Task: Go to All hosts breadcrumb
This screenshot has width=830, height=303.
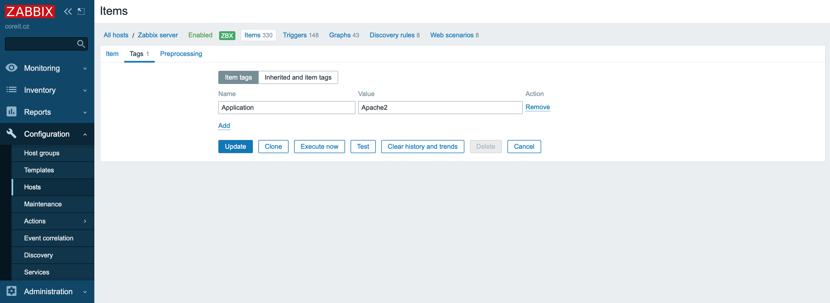Action: [116, 35]
